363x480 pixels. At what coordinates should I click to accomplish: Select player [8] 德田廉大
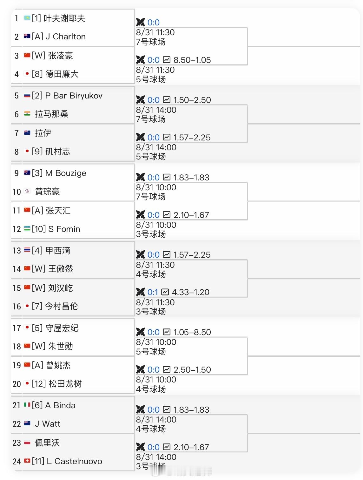(55, 74)
